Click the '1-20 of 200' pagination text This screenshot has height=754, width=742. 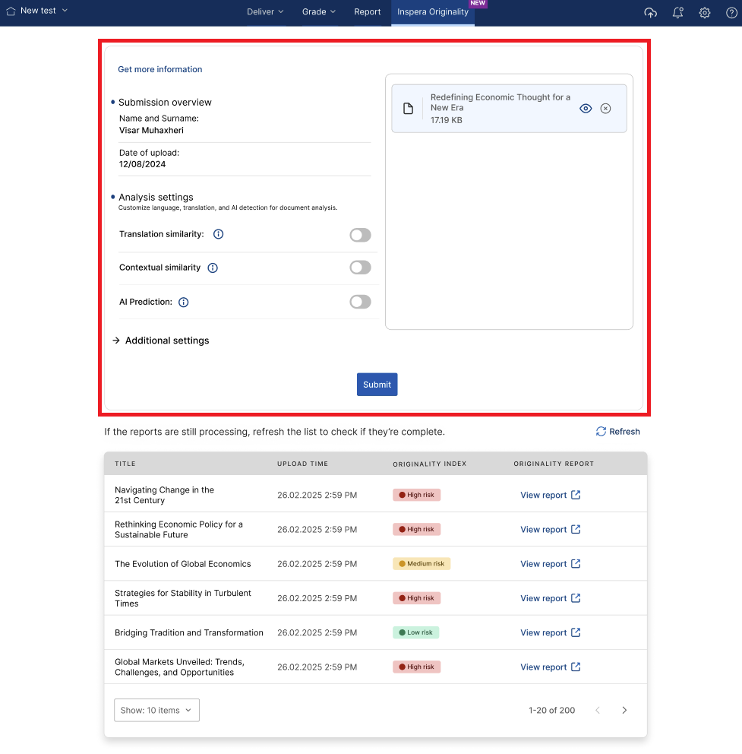tap(551, 710)
